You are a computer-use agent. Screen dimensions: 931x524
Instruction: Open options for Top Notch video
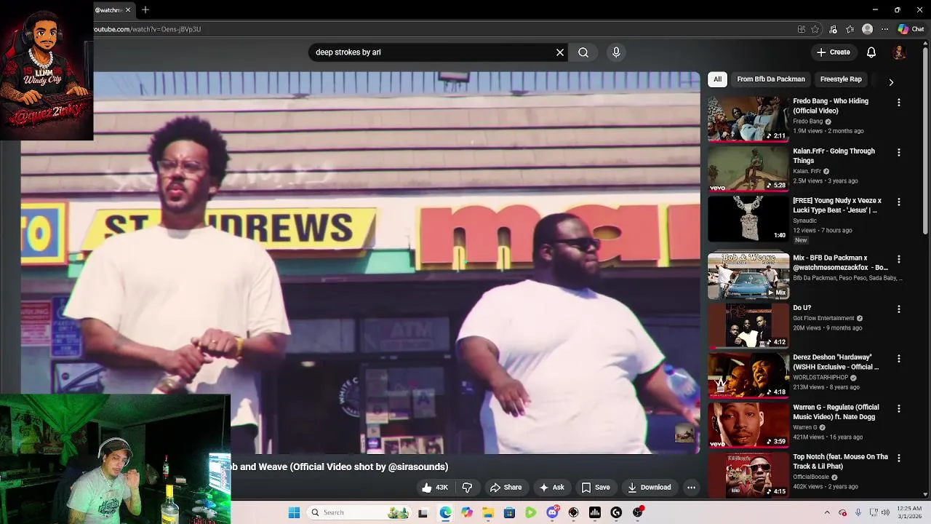899,458
